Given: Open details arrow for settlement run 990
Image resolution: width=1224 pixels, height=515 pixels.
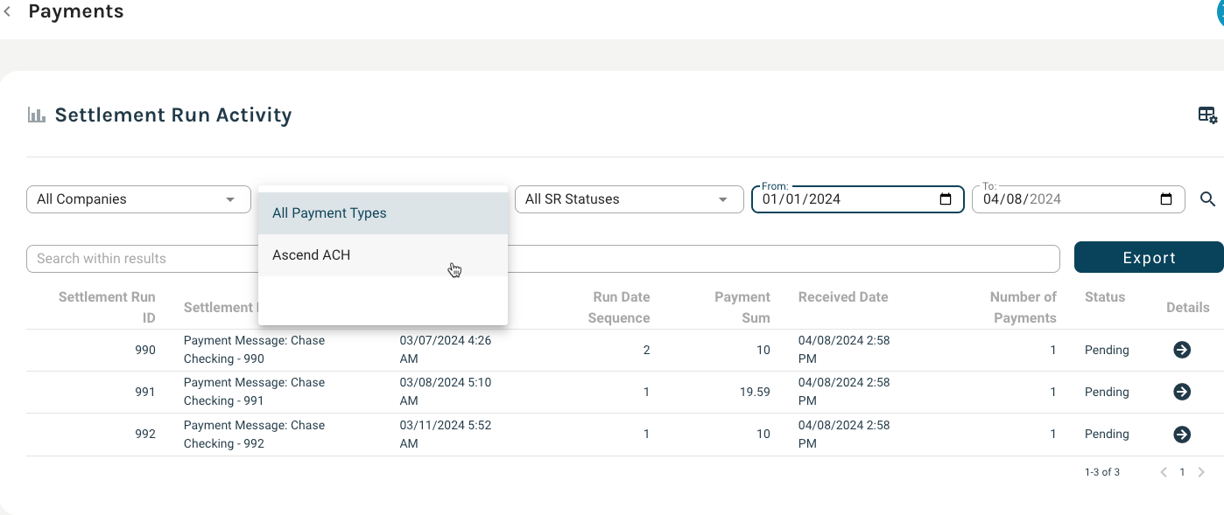Looking at the screenshot, I should click(x=1182, y=350).
